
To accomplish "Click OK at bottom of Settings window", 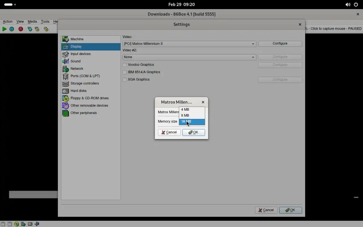I will 290,210.
